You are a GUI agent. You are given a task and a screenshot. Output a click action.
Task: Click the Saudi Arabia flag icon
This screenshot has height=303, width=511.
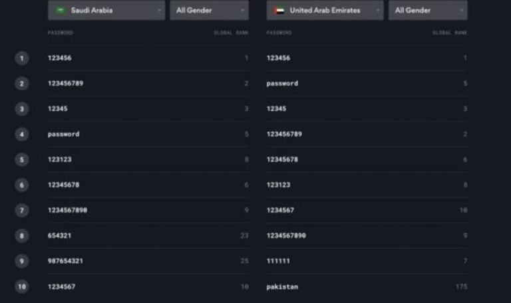coord(61,10)
